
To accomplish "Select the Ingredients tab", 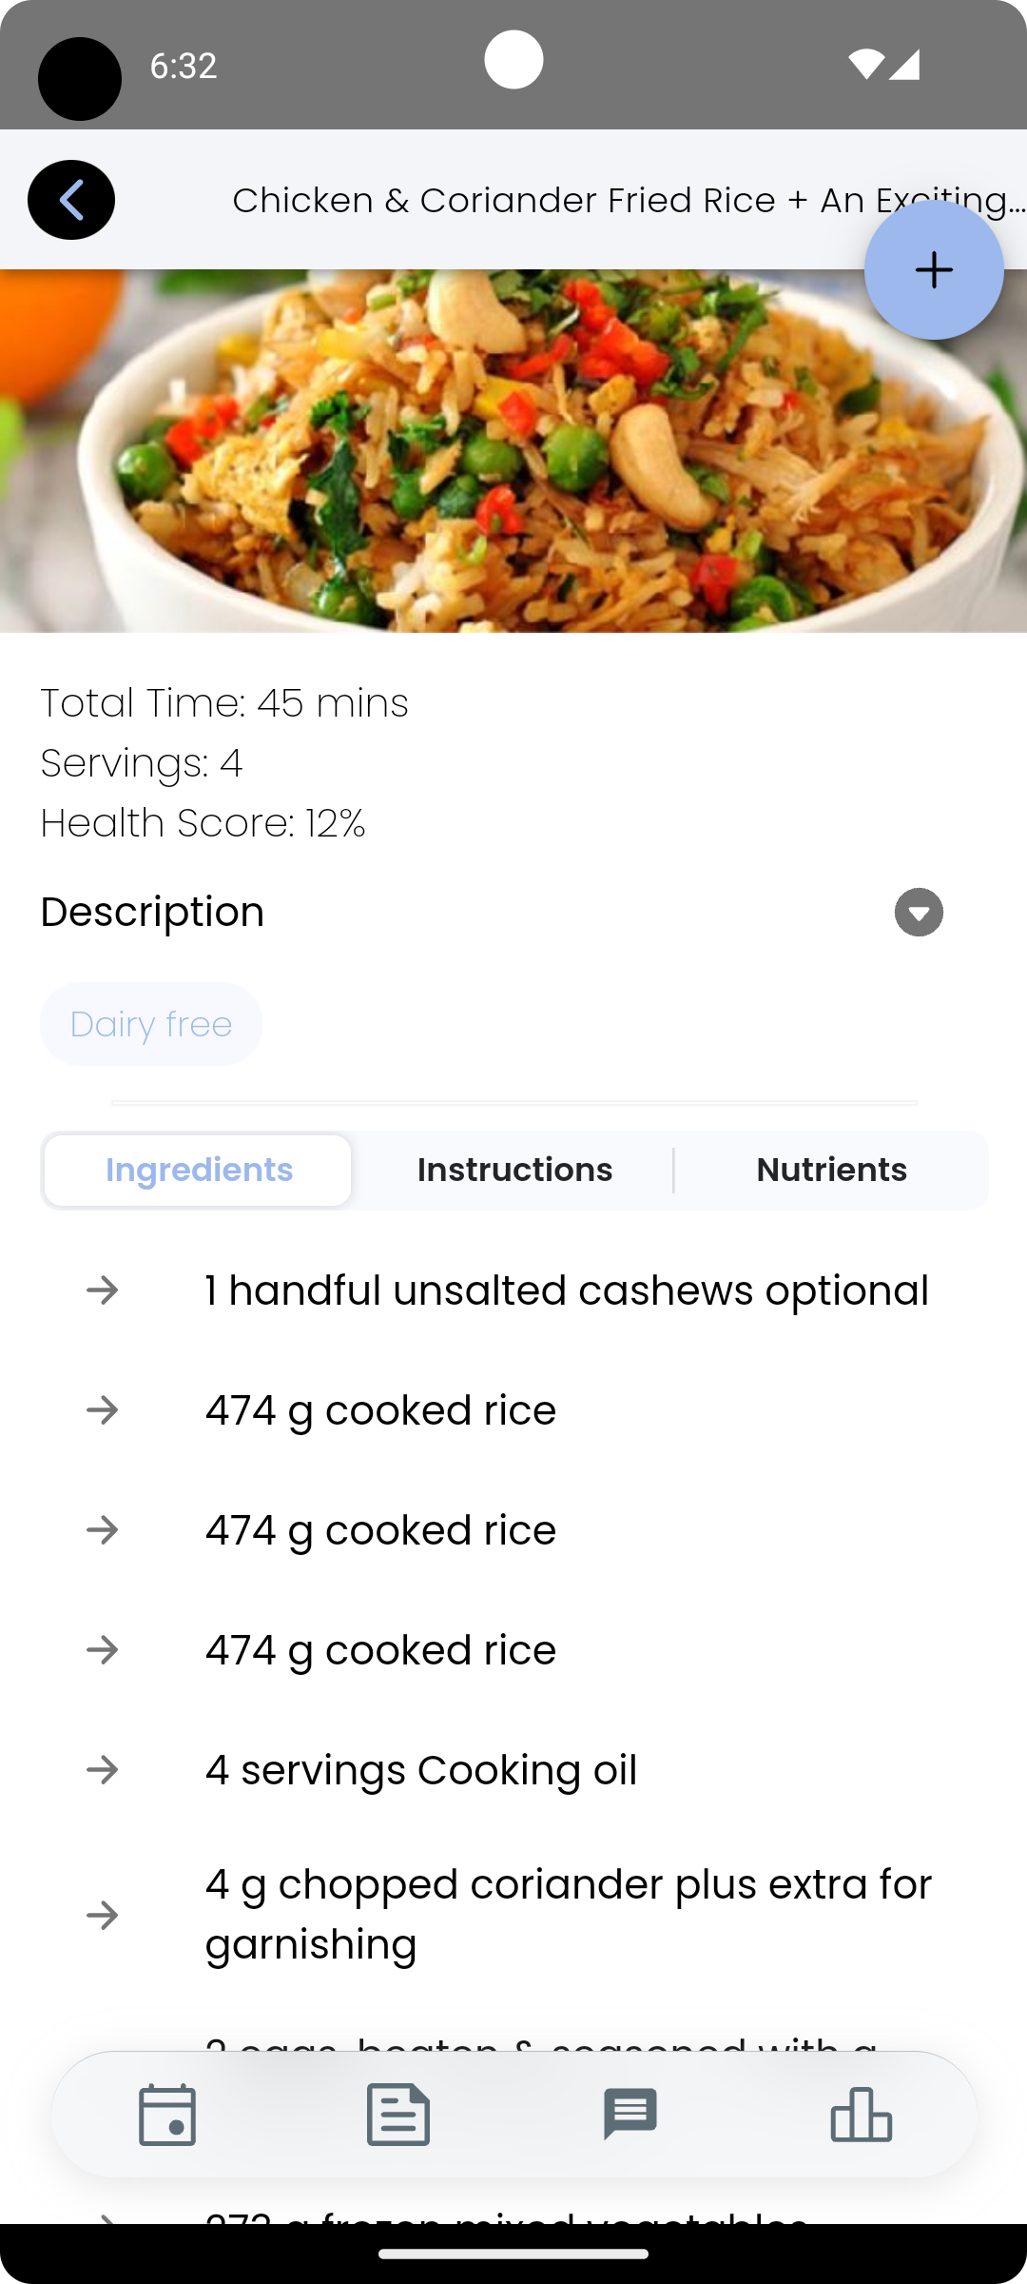I will coord(199,1170).
